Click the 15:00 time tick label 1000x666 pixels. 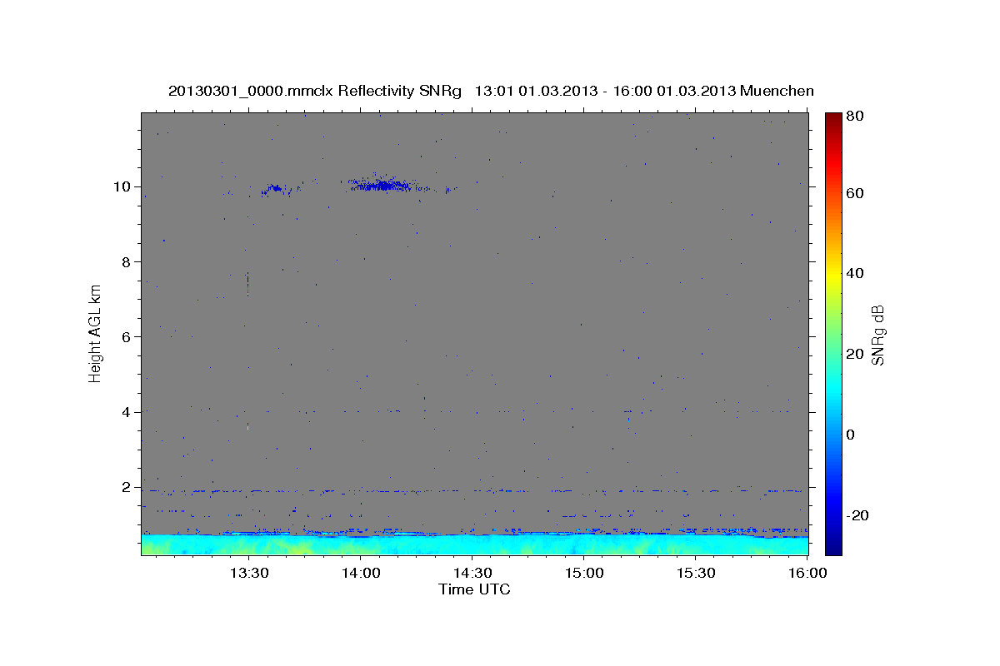(x=585, y=573)
